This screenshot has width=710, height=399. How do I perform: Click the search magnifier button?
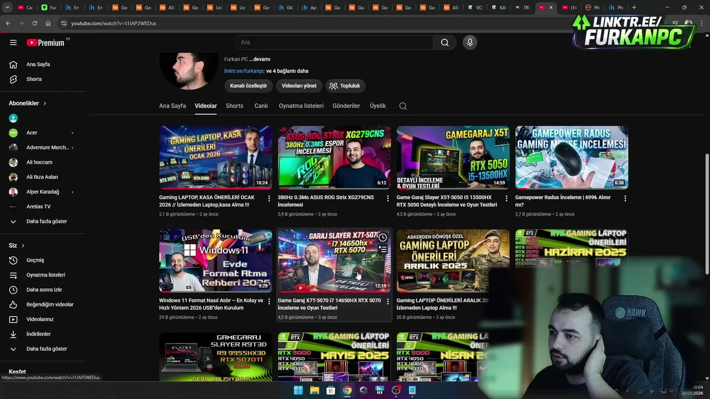[x=445, y=43]
